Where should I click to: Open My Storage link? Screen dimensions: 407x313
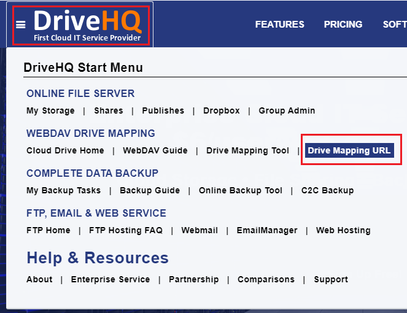pos(50,110)
